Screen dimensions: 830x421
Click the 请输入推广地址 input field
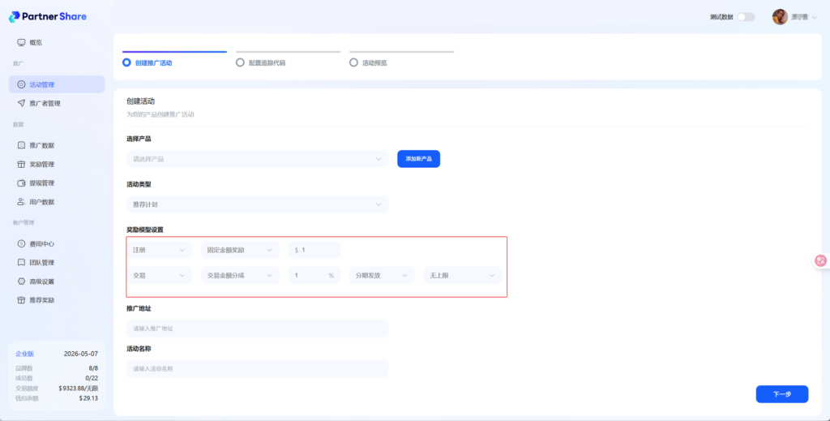(x=257, y=329)
